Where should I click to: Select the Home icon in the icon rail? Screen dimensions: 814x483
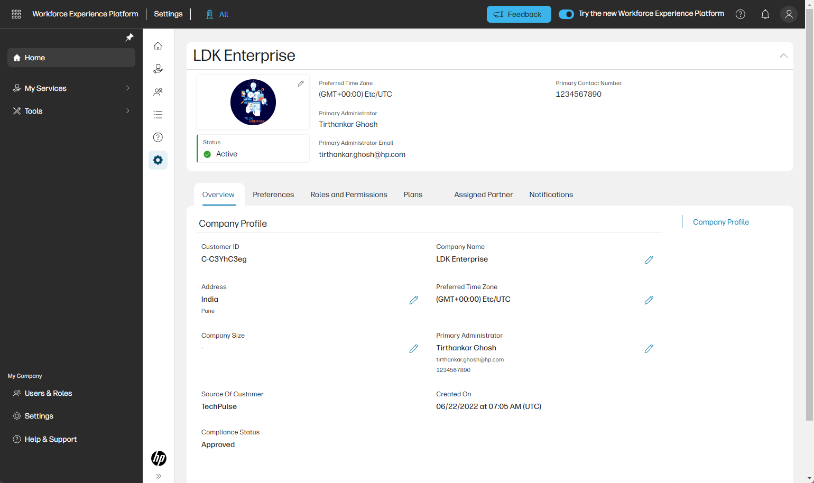(x=158, y=46)
